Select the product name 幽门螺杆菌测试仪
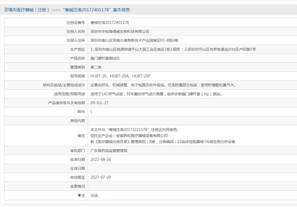The width and height of the screenshot is (297, 207). click(x=105, y=58)
